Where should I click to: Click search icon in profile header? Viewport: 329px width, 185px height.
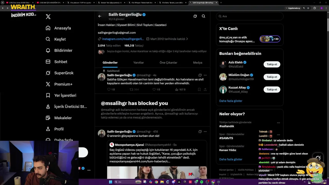tap(203, 16)
